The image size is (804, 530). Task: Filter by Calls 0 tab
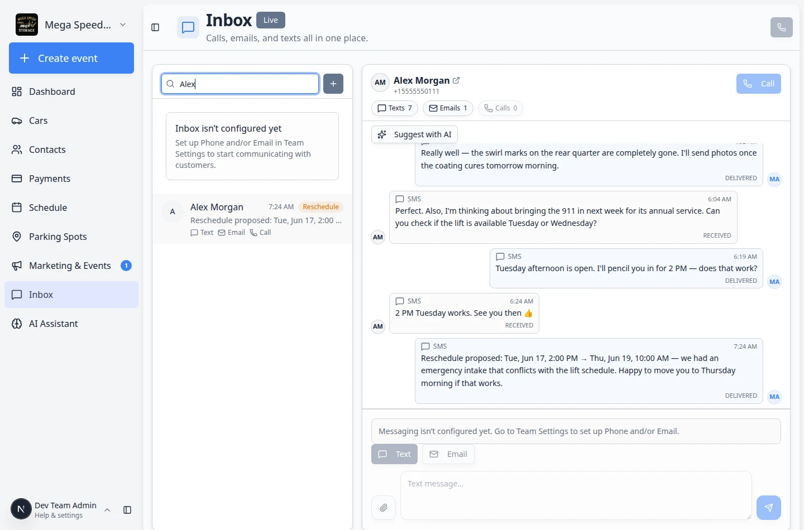tap(500, 108)
